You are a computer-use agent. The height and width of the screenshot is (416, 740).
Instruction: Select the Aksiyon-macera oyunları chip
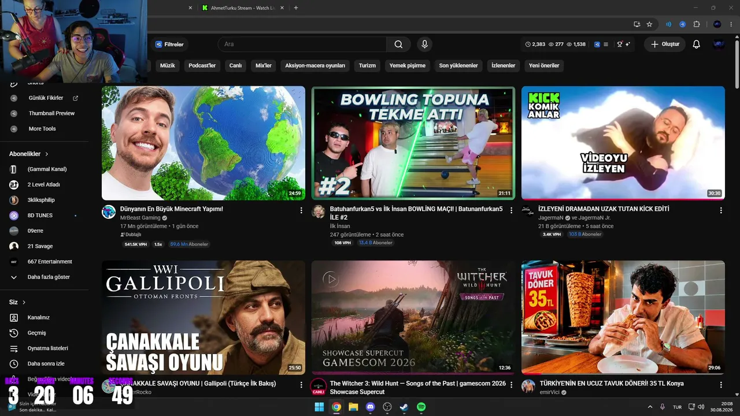[x=315, y=66]
